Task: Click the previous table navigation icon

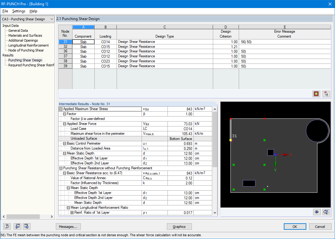Action: click(17, 226)
